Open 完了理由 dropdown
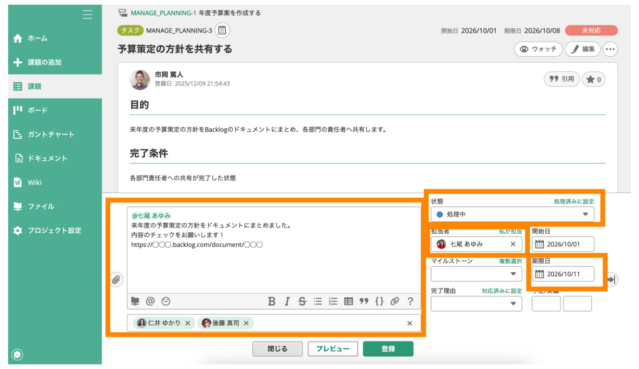Image resolution: width=639 pixels, height=369 pixels. pos(476,304)
